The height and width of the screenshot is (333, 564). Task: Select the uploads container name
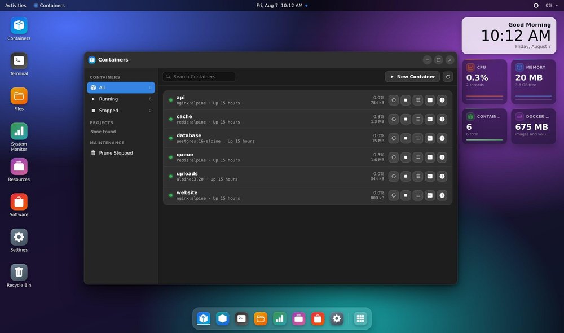[187, 173]
